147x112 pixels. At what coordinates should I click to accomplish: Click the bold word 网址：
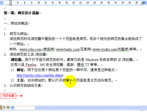click(21, 70)
